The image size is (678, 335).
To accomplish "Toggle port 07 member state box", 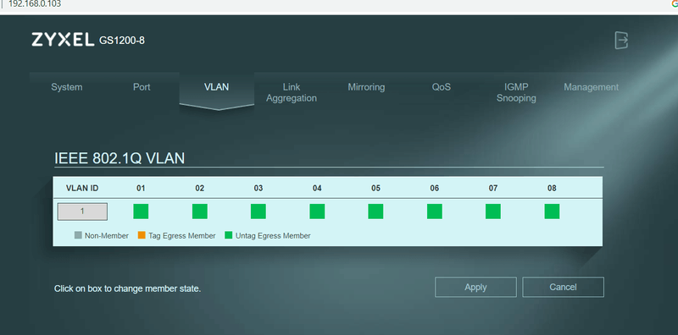I will [x=493, y=211].
